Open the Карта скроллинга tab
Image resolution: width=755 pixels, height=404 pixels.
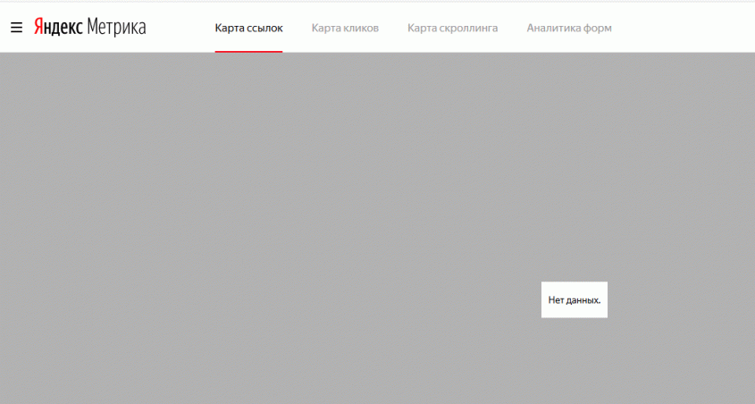pyautogui.click(x=452, y=29)
